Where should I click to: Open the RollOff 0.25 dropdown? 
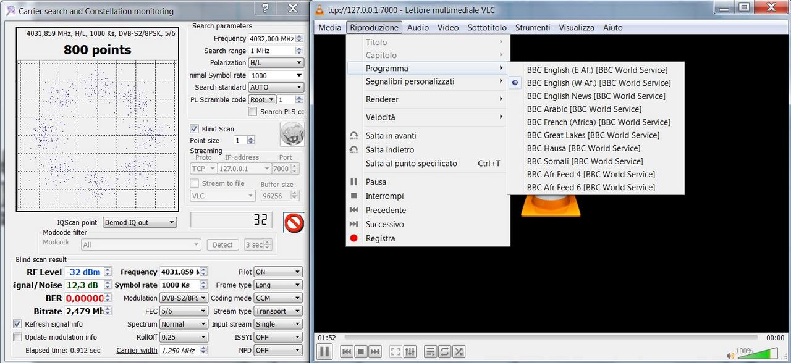click(x=184, y=337)
